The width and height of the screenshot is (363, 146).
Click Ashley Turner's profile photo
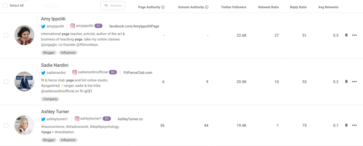[x=24, y=125]
